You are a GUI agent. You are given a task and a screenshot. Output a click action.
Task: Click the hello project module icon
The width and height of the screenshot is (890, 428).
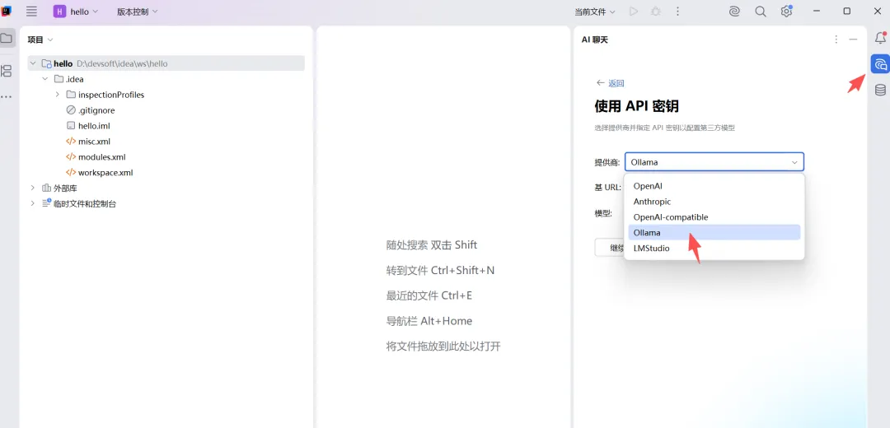coord(46,63)
